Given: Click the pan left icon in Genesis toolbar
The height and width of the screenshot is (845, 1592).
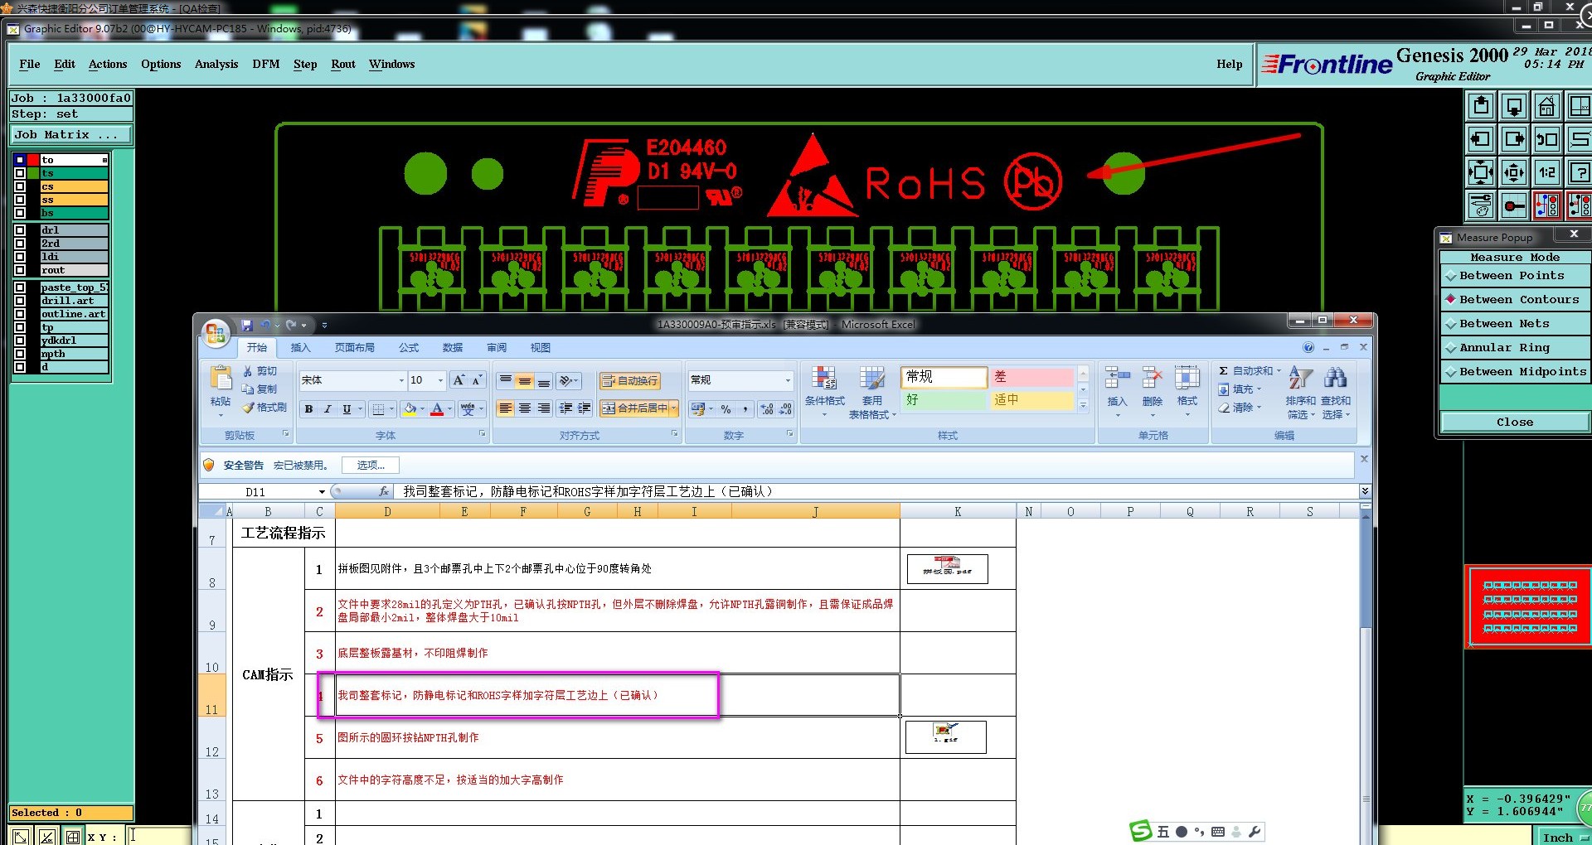Looking at the screenshot, I should 1481,139.
